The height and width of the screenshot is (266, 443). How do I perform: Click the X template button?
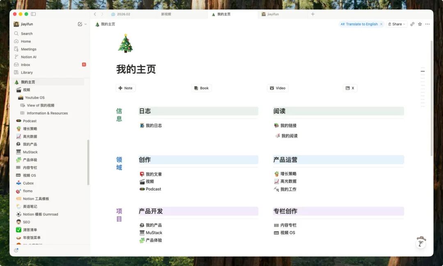pos(350,88)
